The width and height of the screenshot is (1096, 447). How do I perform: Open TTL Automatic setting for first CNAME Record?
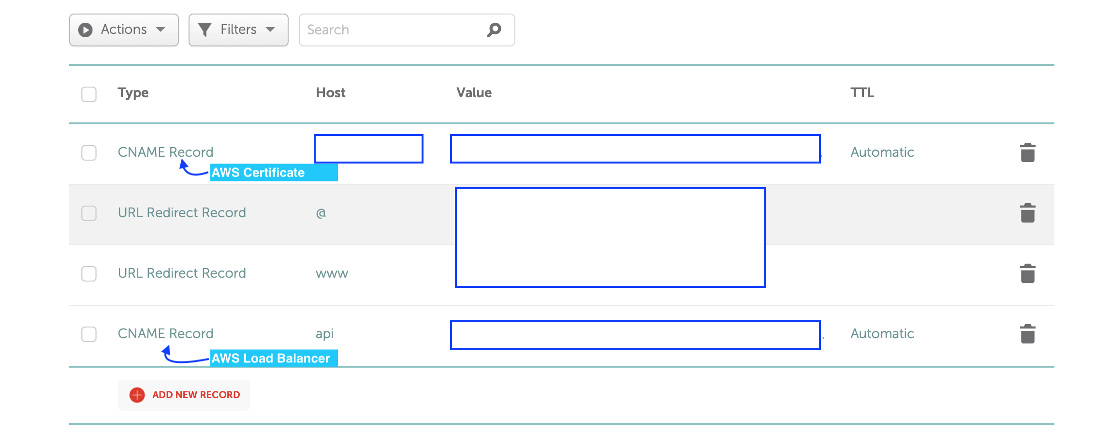click(x=881, y=152)
